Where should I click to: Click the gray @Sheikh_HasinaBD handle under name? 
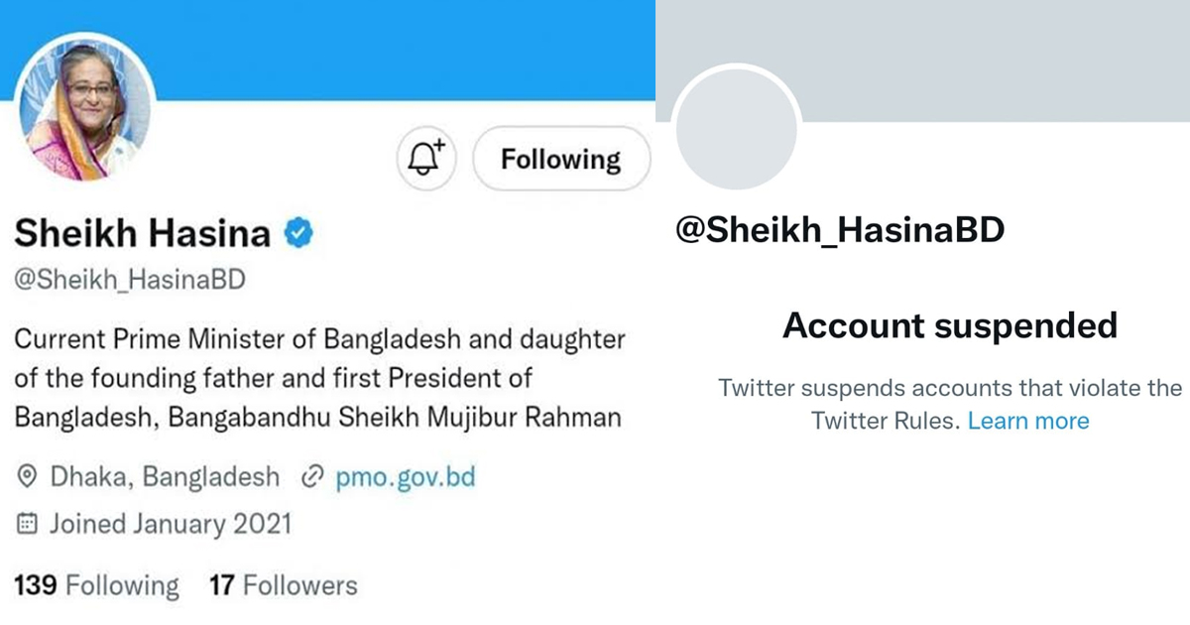tap(129, 281)
